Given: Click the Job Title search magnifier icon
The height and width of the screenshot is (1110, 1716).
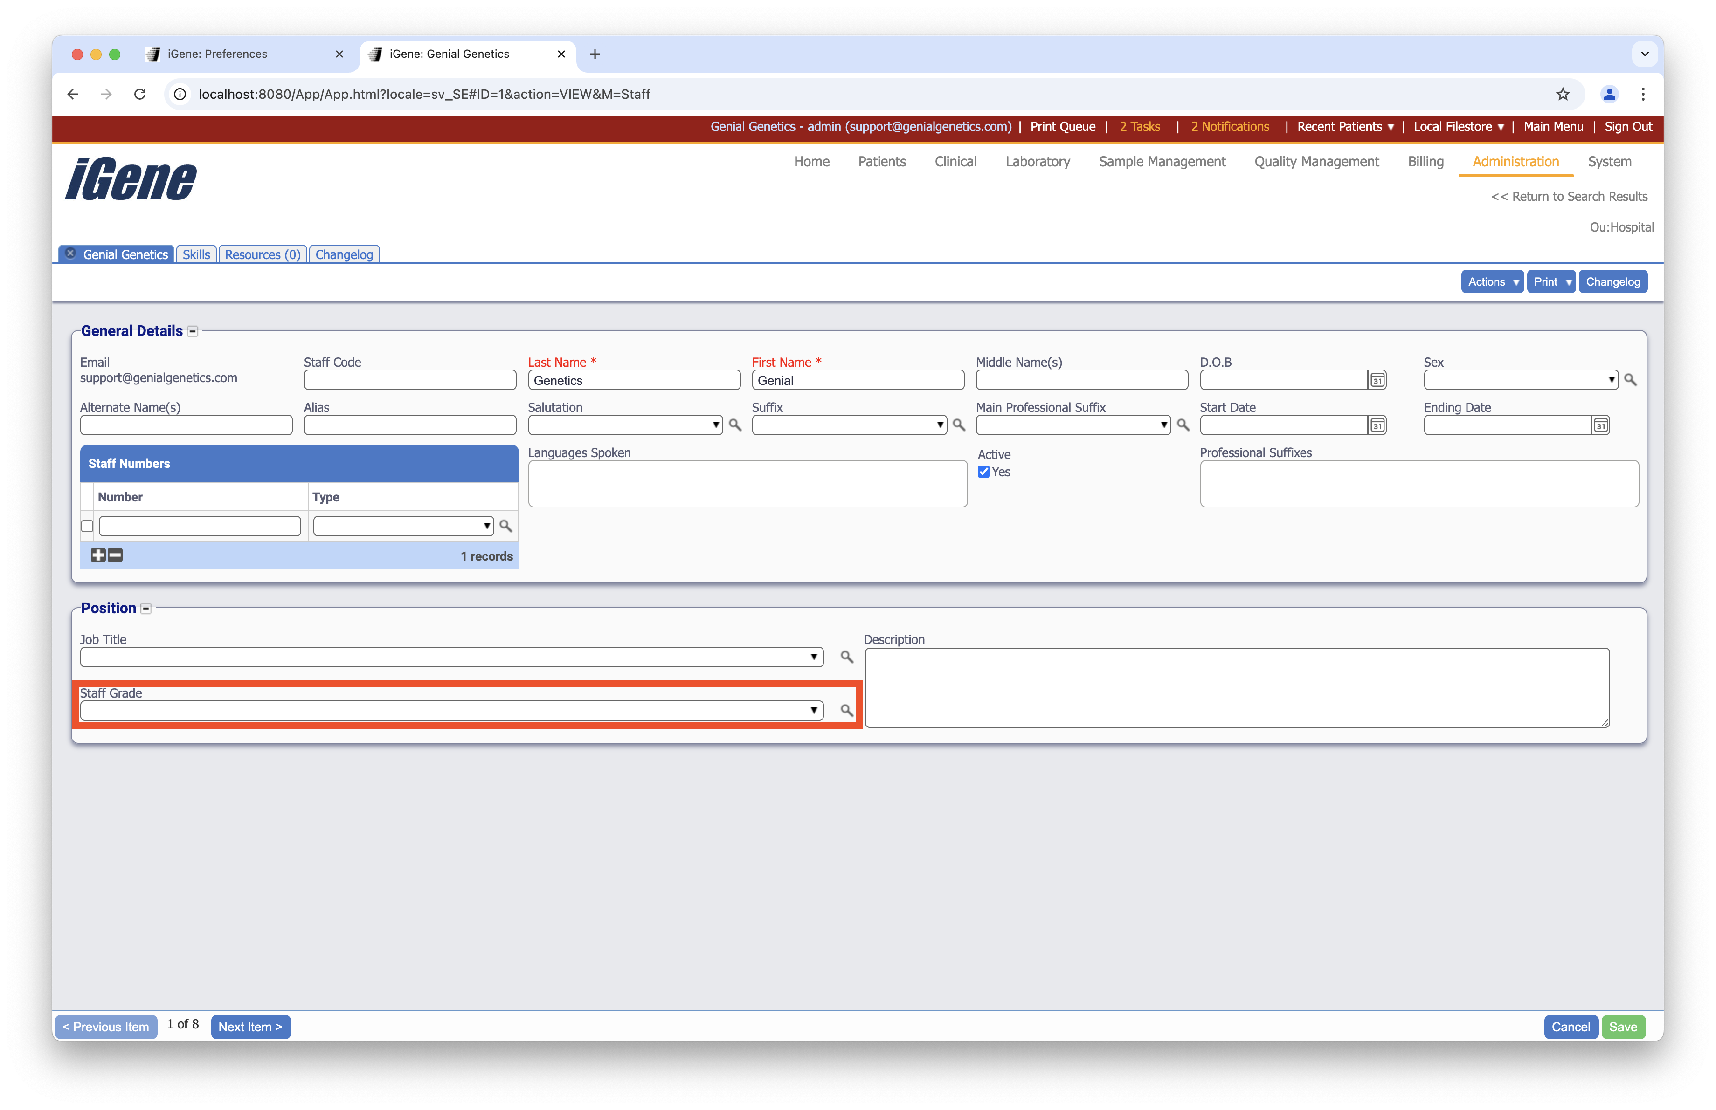Looking at the screenshot, I should click(x=846, y=657).
